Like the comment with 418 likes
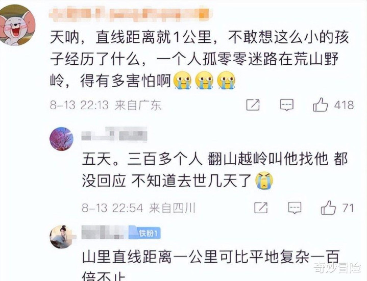The height and width of the screenshot is (281, 367). (x=320, y=105)
